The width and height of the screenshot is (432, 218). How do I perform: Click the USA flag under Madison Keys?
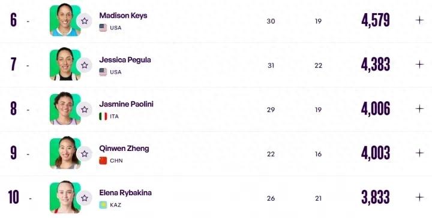coord(103,28)
